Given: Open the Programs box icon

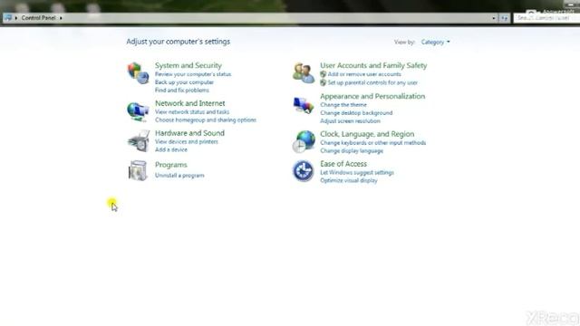Looking at the screenshot, I should point(138,170).
